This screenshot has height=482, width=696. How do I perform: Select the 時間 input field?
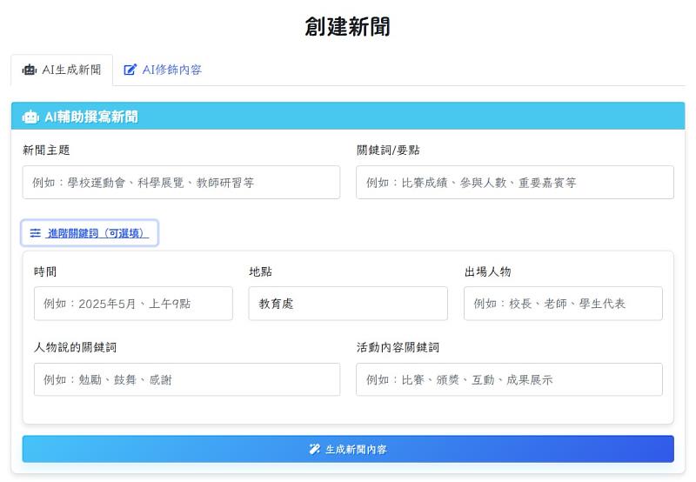point(133,304)
